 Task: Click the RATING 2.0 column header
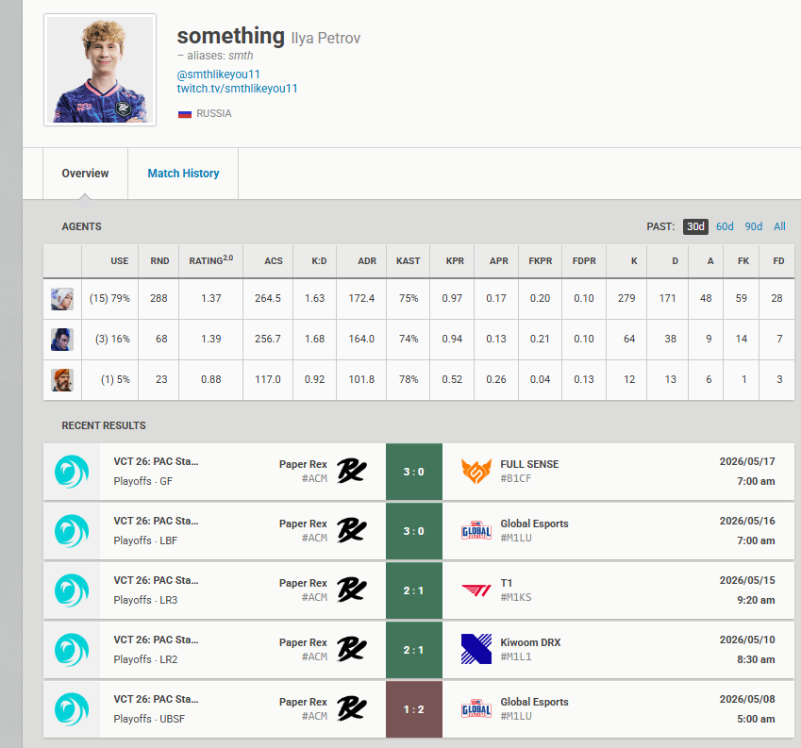211,261
